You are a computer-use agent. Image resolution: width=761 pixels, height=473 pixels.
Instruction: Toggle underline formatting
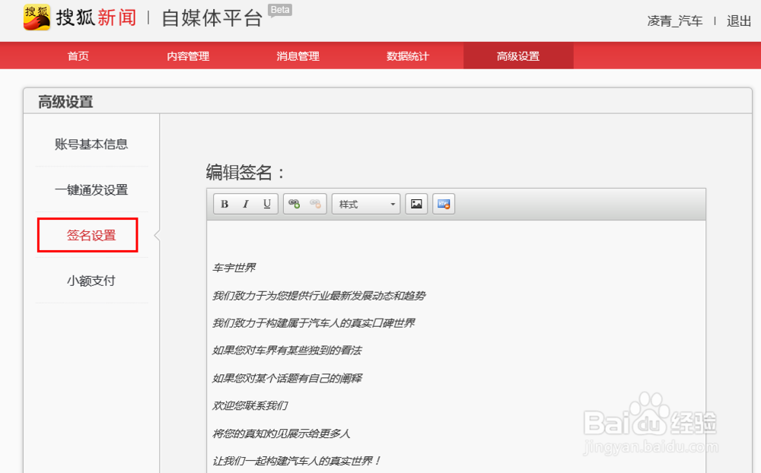(x=266, y=203)
